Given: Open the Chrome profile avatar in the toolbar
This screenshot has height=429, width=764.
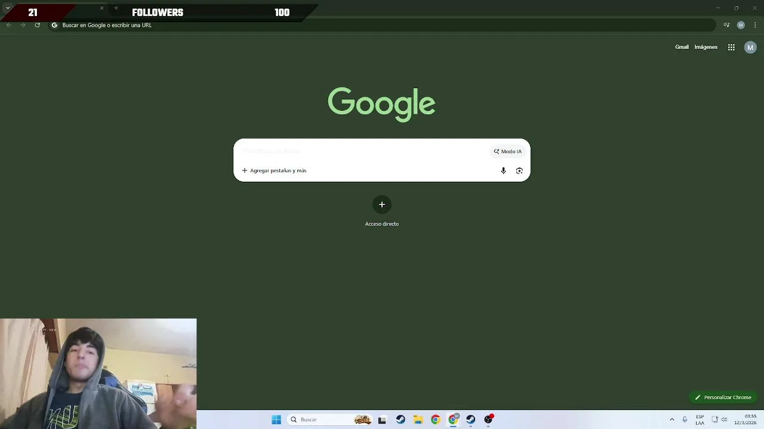Looking at the screenshot, I should point(741,25).
